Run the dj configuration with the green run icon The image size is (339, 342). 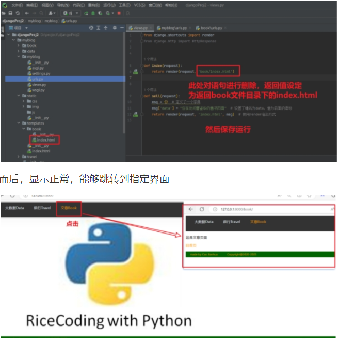[x=86, y=13]
